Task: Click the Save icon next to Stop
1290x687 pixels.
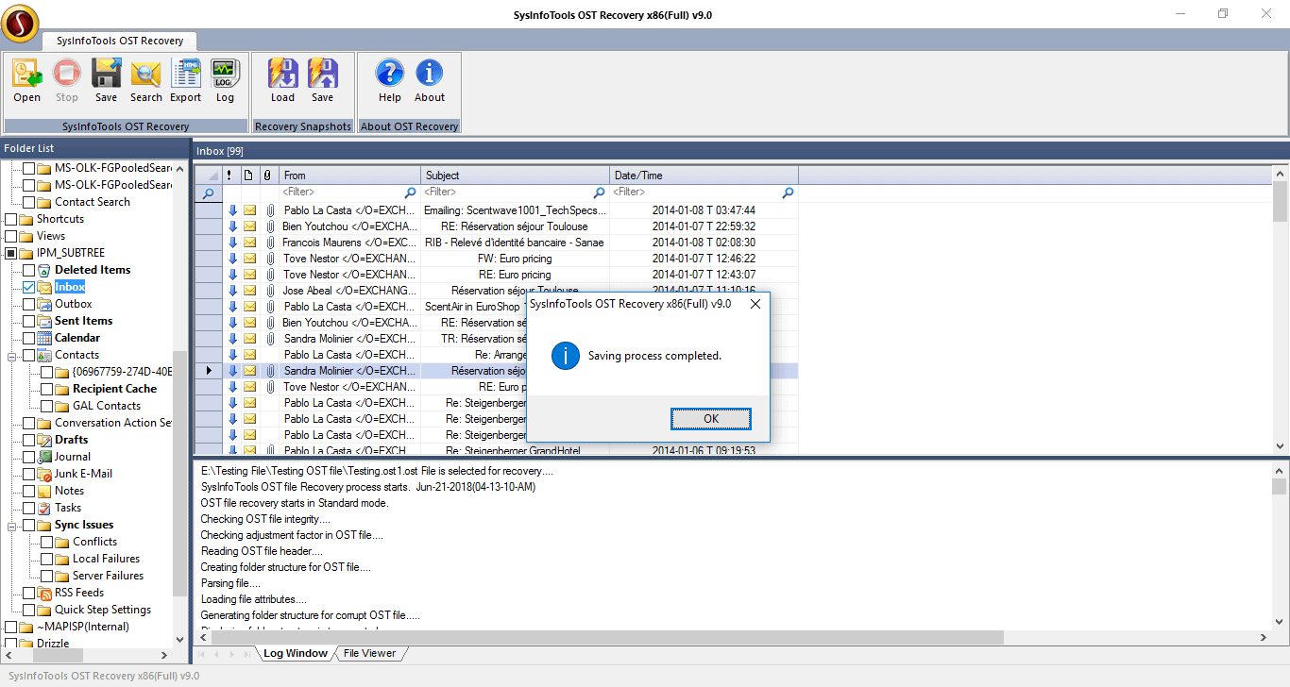Action: [x=106, y=80]
